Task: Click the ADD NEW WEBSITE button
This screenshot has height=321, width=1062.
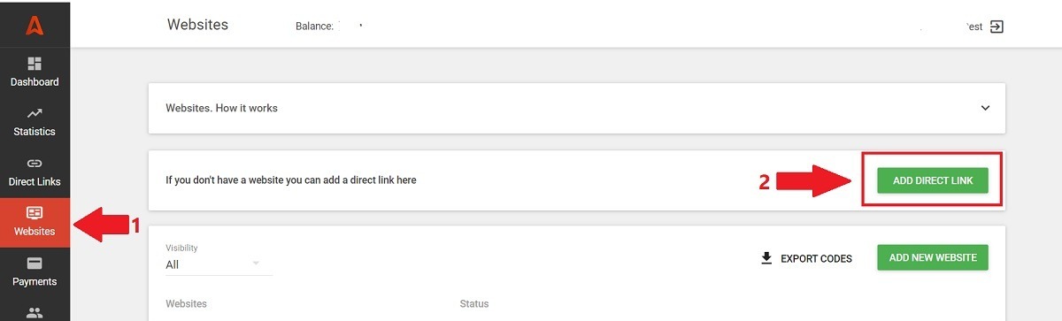Action: [x=933, y=257]
